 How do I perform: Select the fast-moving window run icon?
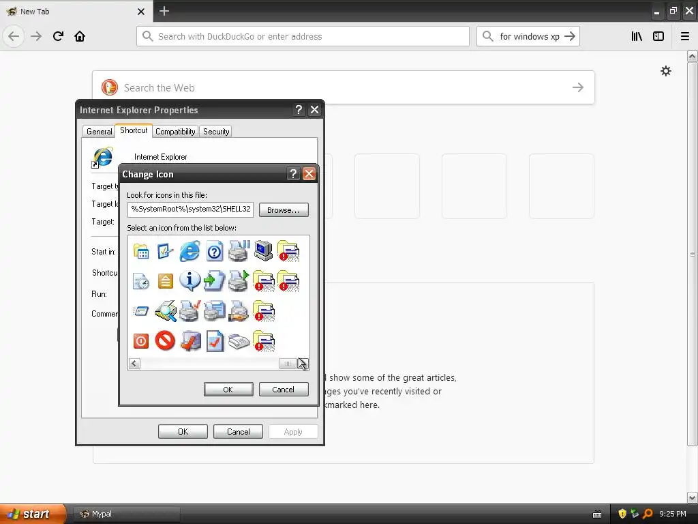tap(141, 311)
